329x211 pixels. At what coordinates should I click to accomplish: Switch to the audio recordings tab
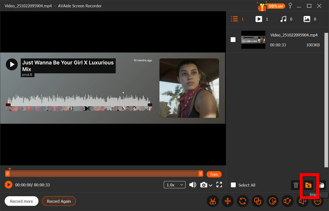tap(283, 19)
